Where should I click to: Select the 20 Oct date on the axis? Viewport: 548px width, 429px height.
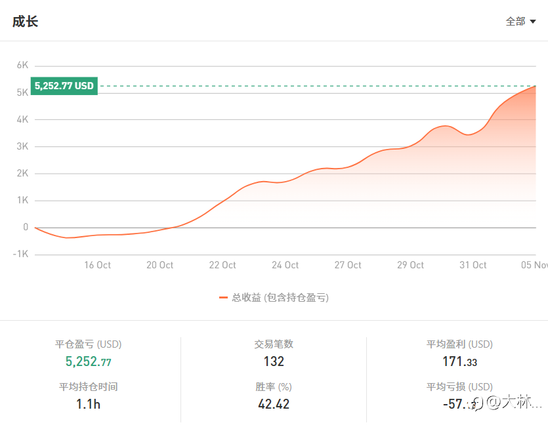point(160,265)
